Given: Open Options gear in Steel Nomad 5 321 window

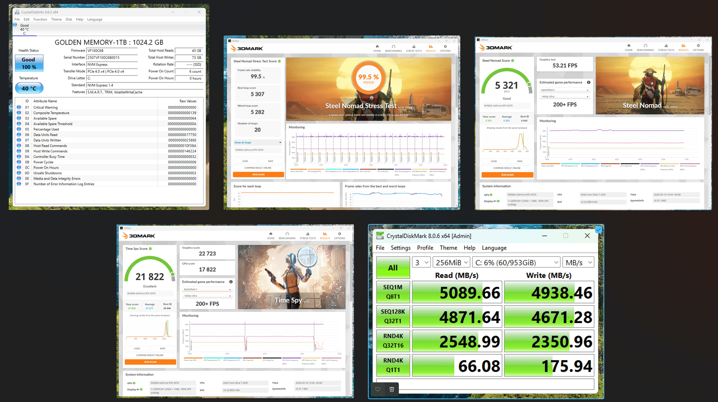Looking at the screenshot, I should (698, 47).
